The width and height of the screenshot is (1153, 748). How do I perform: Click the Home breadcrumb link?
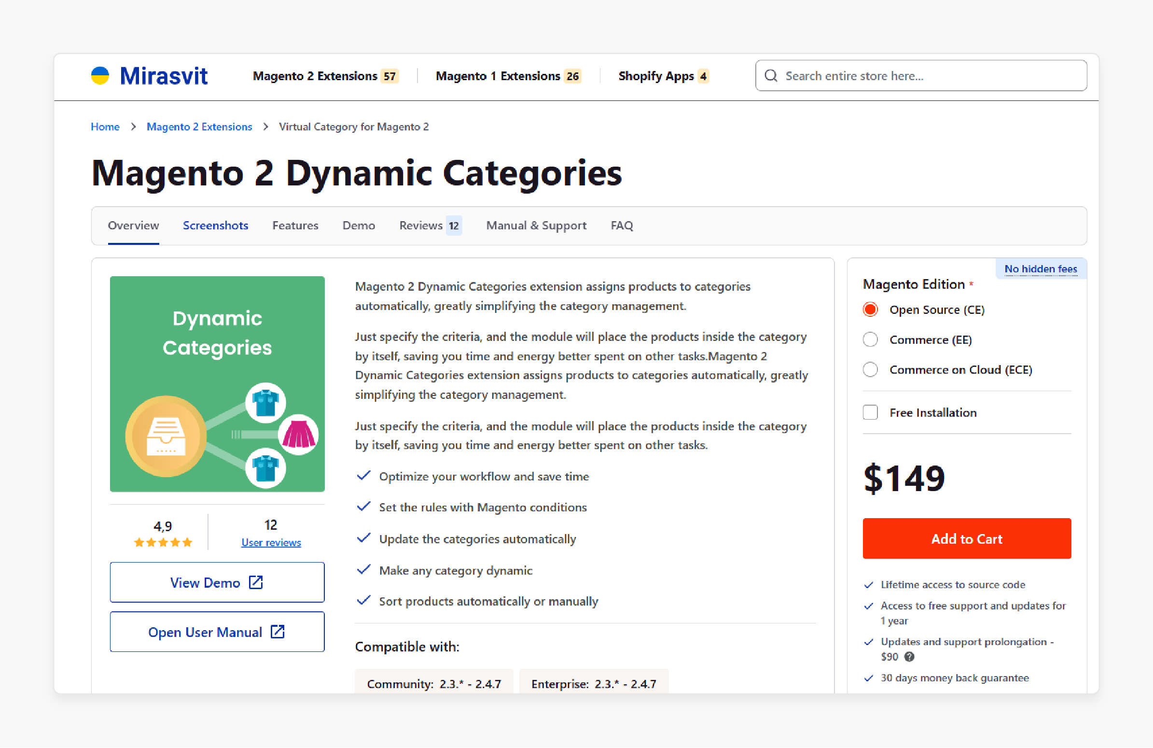[105, 127]
